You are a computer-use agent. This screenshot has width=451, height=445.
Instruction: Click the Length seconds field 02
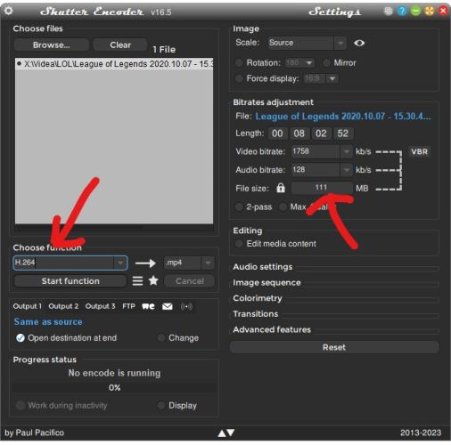pyautogui.click(x=321, y=133)
